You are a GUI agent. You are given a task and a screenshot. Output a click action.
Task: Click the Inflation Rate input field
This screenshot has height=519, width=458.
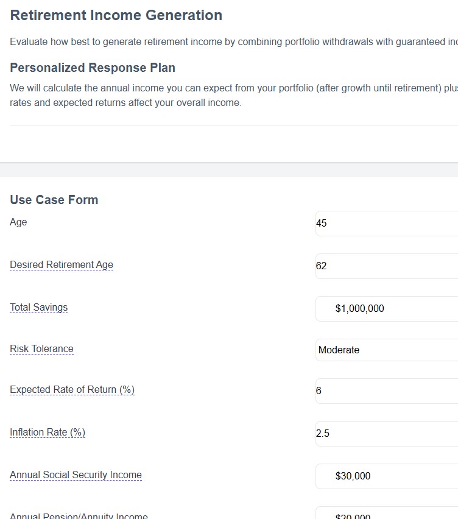pos(384,433)
